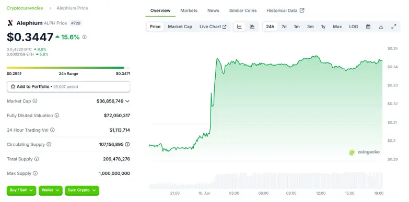Click the #729 rank badge
This screenshot has width=409, height=202.
click(x=76, y=23)
